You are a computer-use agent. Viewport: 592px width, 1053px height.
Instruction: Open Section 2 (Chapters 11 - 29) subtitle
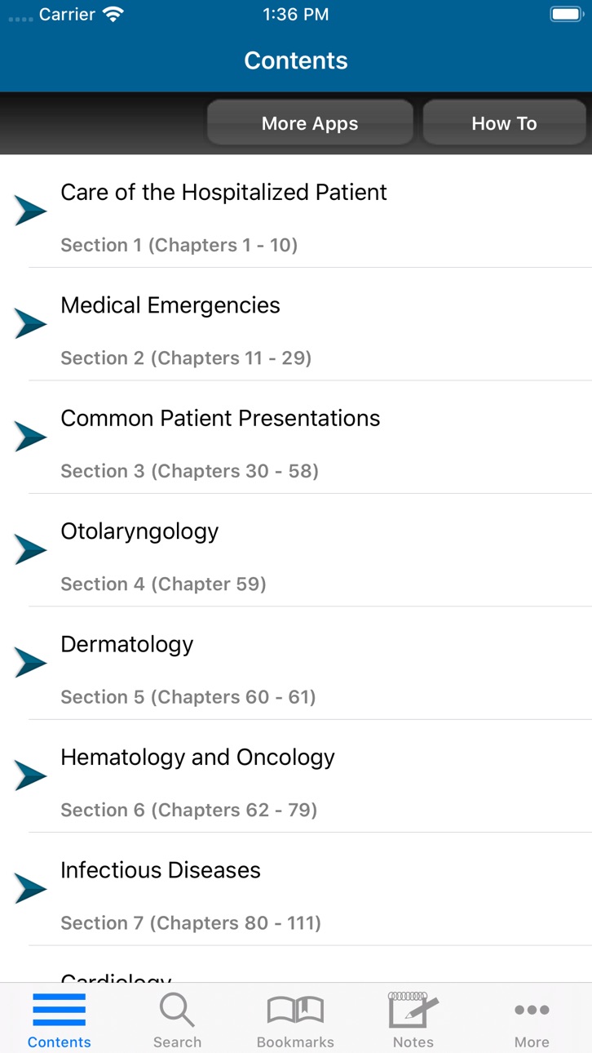click(186, 358)
